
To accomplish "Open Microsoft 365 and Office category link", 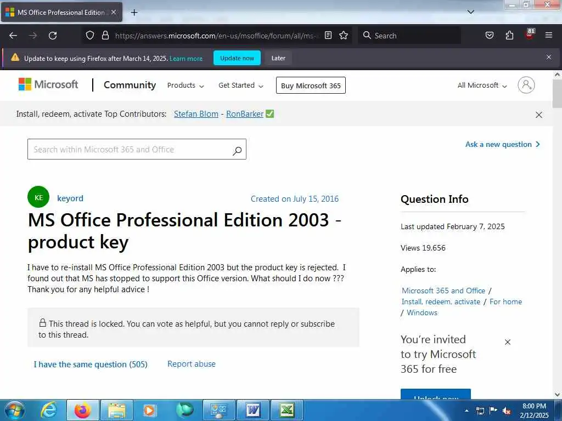I will tap(443, 291).
